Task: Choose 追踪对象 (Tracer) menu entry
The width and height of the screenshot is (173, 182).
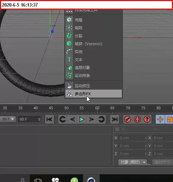Action: (93, 68)
